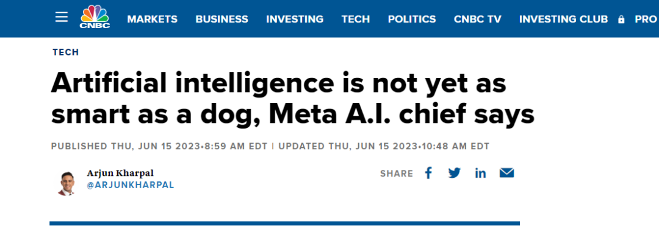This screenshot has height=235, width=659.
Task: Open the Business menu
Action: click(222, 19)
